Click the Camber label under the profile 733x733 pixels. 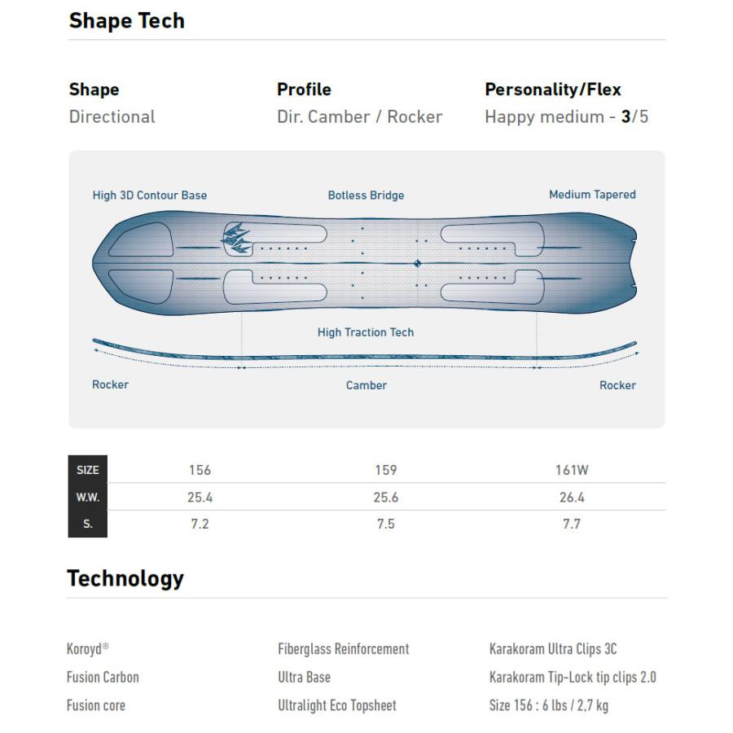click(x=366, y=385)
